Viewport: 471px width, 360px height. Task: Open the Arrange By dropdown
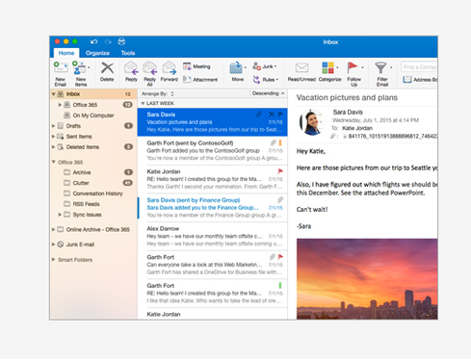point(158,93)
